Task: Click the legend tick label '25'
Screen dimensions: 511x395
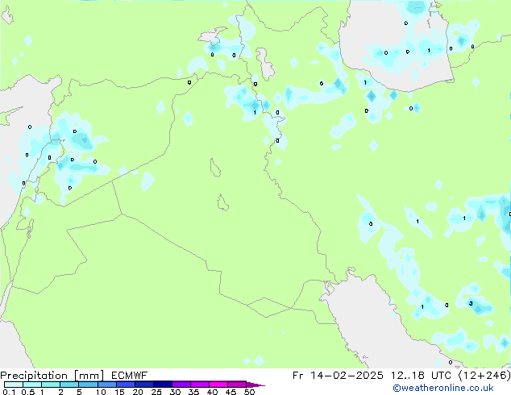Action: click(156, 392)
